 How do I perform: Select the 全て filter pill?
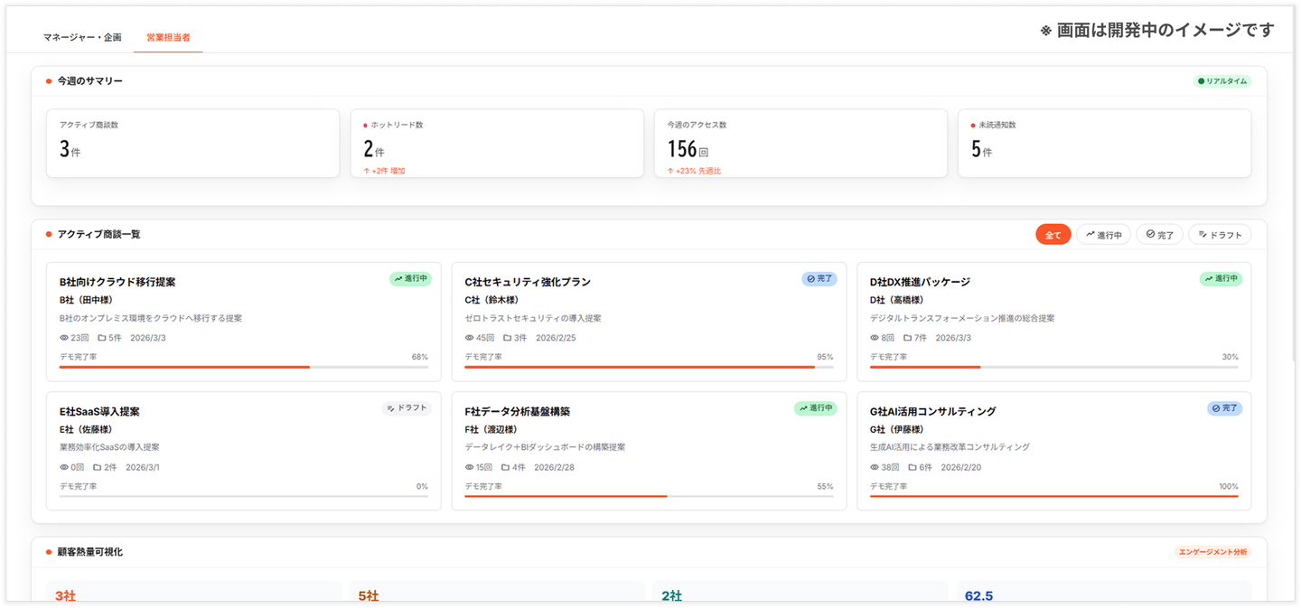click(x=1053, y=235)
